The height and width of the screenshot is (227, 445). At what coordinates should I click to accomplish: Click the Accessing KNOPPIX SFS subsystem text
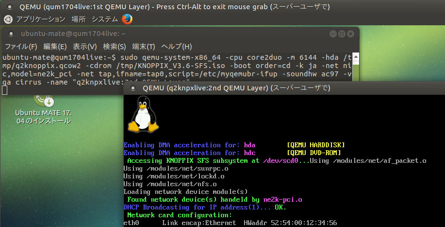tap(193, 161)
